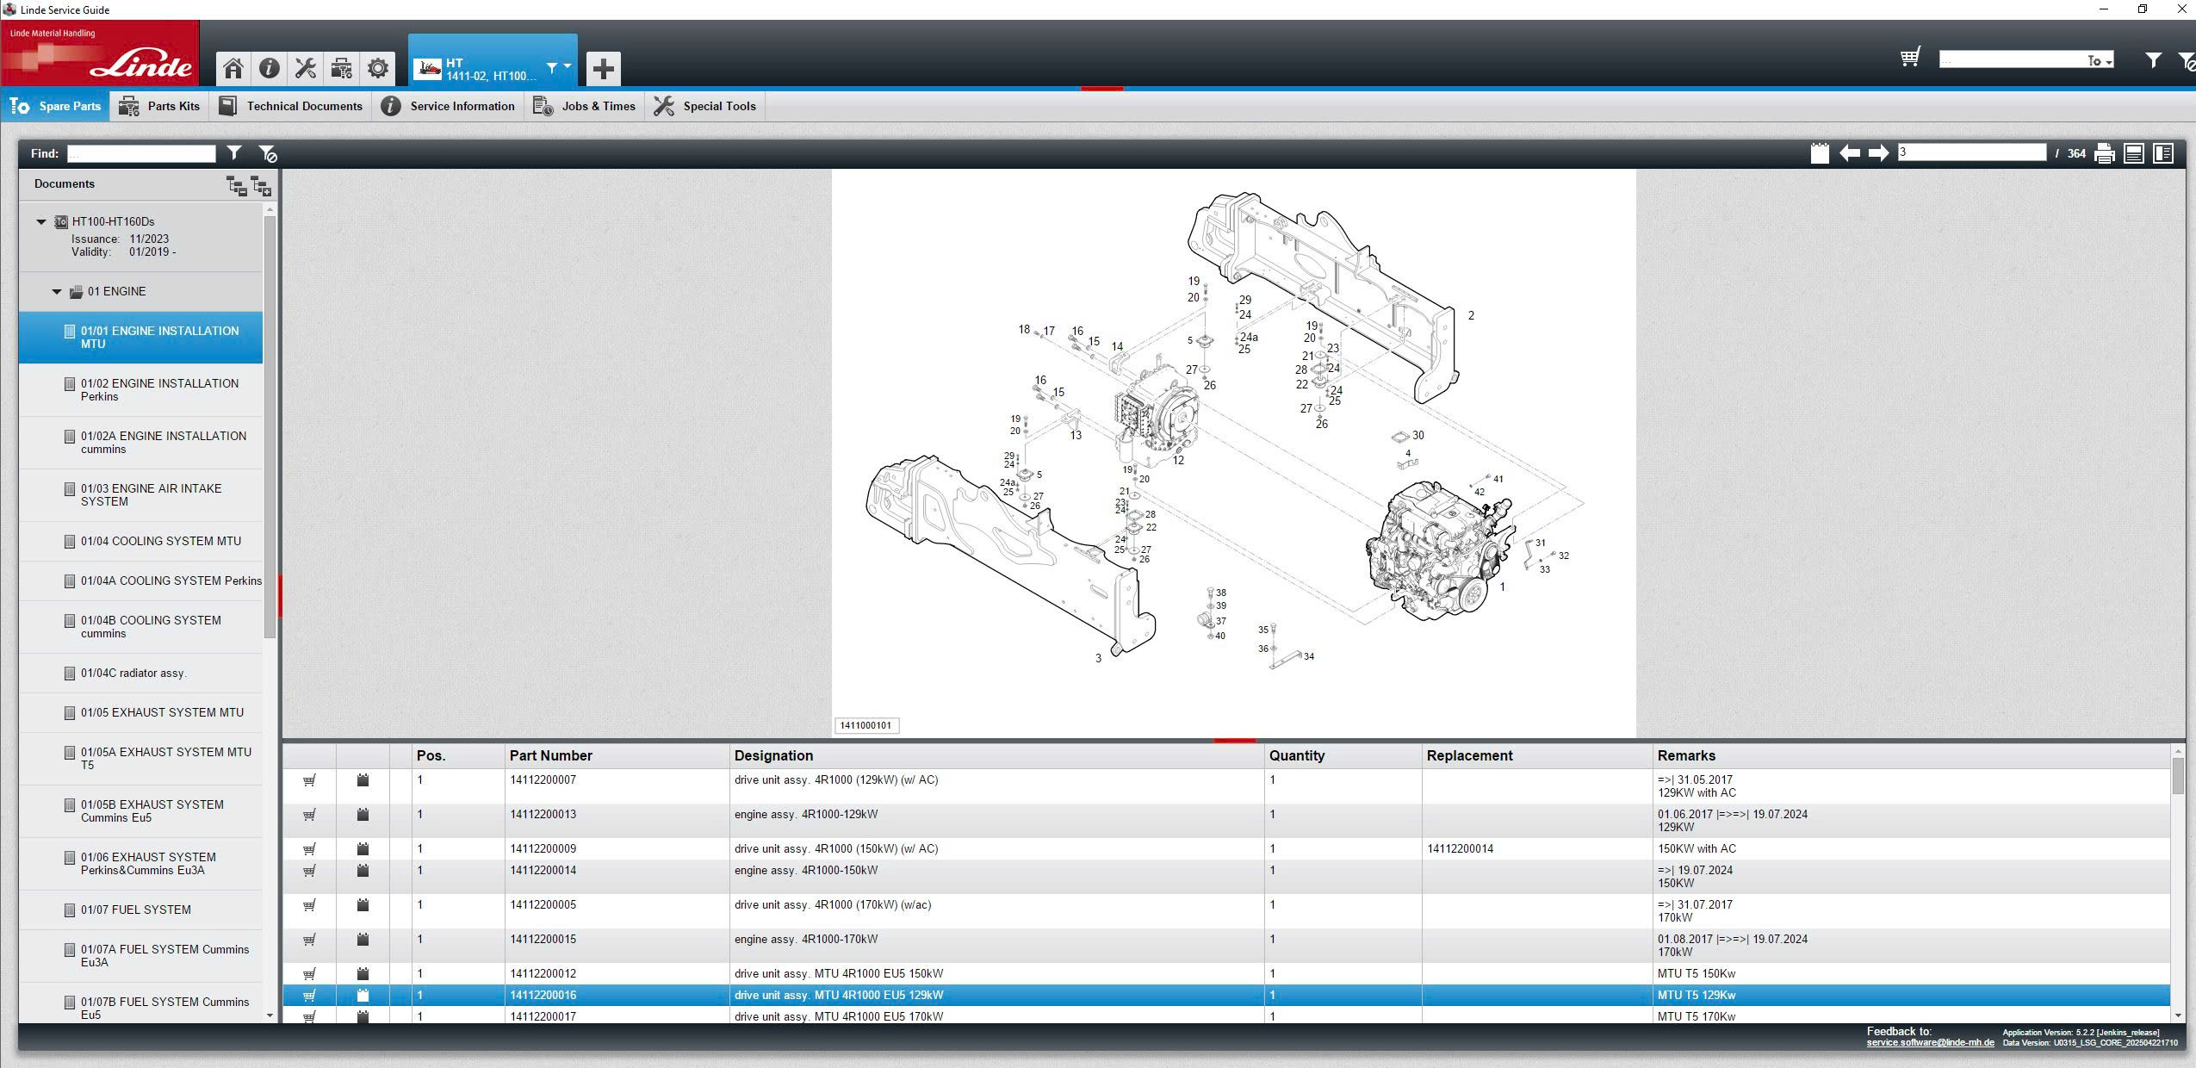Toggle note for part 14112200013
Screen dimensions: 2196x1068
pyautogui.click(x=363, y=815)
